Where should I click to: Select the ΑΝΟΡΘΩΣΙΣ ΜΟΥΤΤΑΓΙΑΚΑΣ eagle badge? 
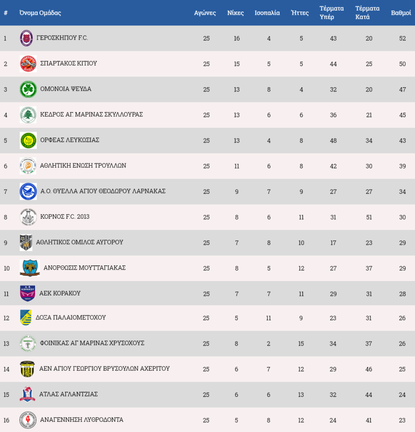[x=30, y=268]
